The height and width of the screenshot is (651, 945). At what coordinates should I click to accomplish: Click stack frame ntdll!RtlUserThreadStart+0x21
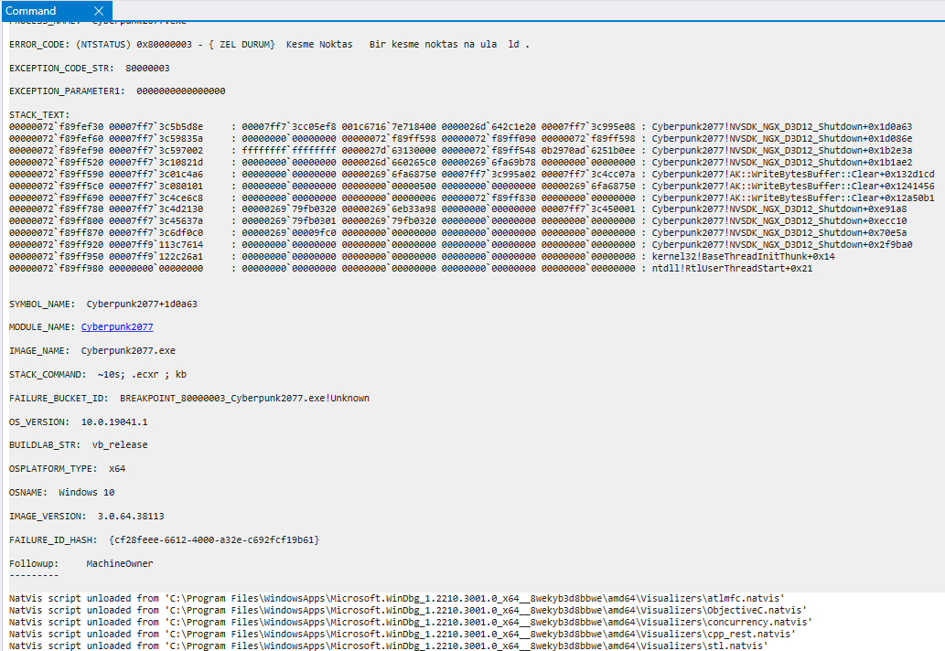[732, 269]
